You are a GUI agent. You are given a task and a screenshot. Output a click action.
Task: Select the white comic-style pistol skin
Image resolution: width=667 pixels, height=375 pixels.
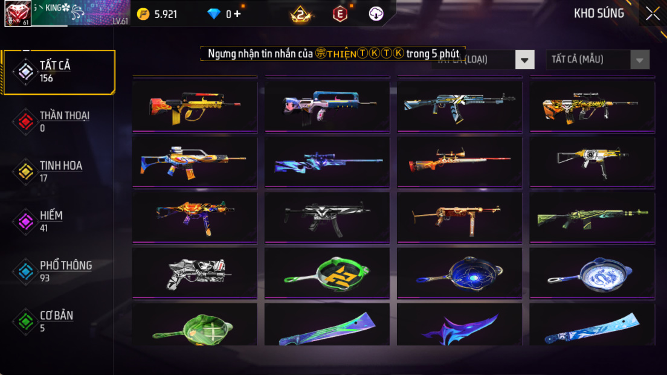195,274
